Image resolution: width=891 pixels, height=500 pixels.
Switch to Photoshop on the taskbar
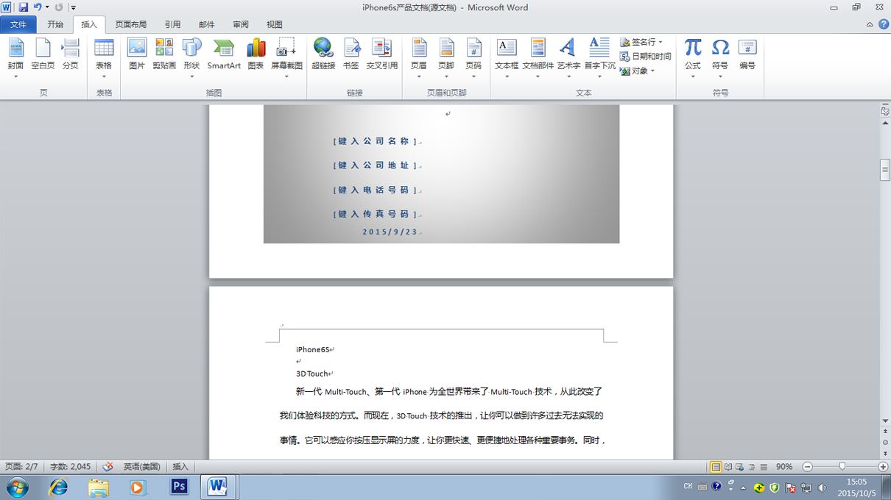click(x=179, y=487)
